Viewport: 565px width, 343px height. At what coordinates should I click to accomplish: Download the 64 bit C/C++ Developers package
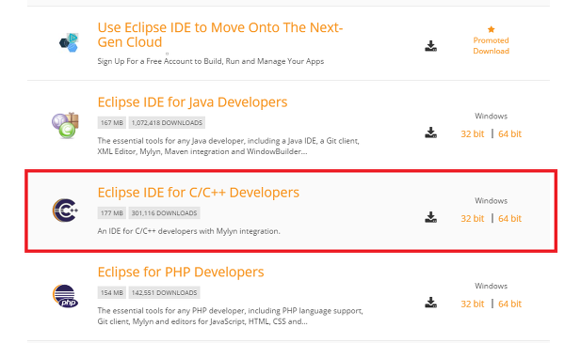(509, 218)
